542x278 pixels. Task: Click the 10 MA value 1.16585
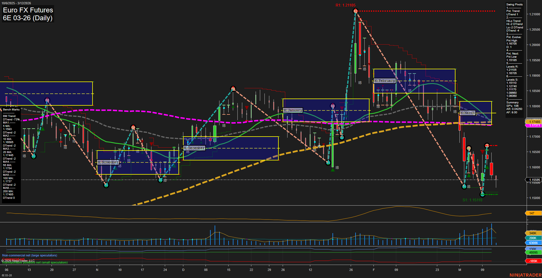[x=8, y=142]
